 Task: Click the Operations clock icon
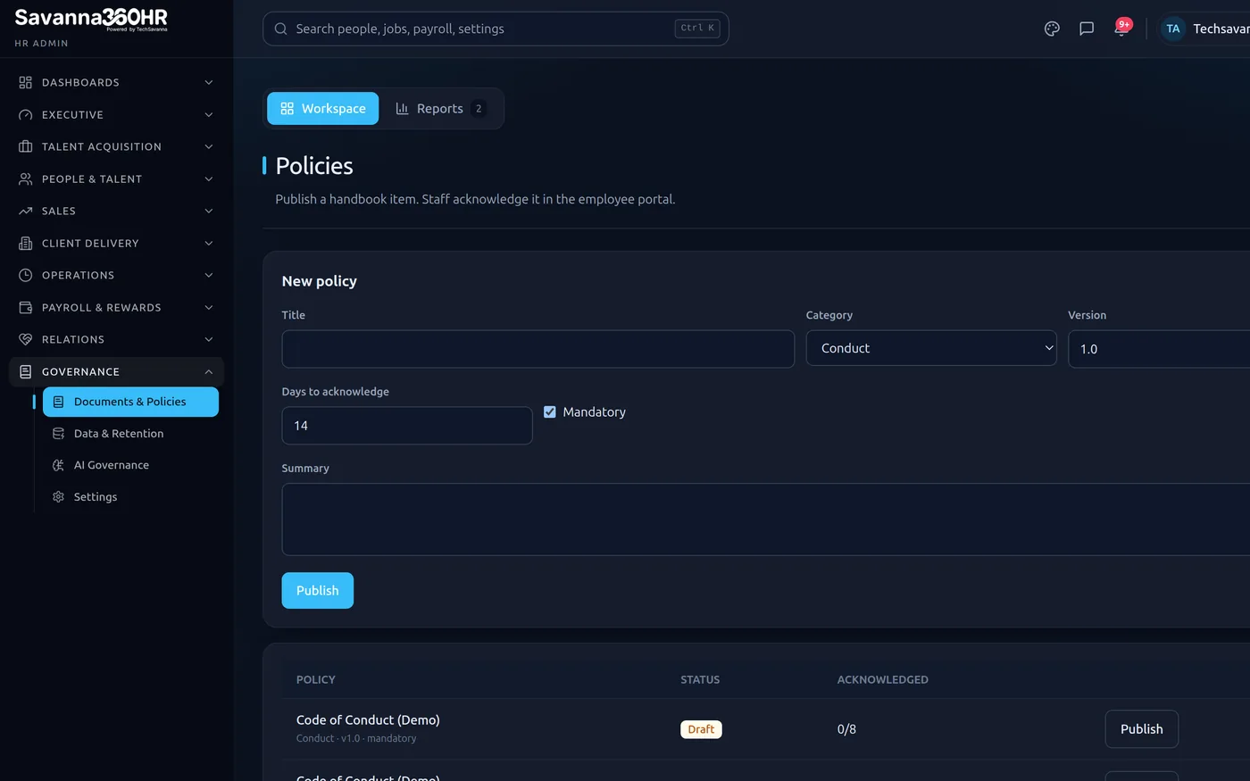(x=25, y=275)
